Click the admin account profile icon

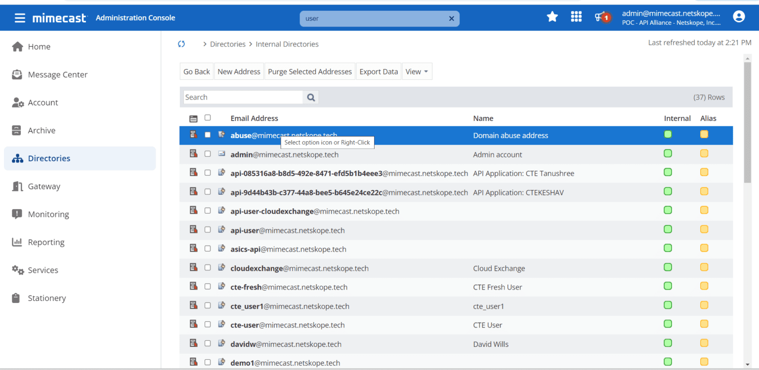(739, 16)
